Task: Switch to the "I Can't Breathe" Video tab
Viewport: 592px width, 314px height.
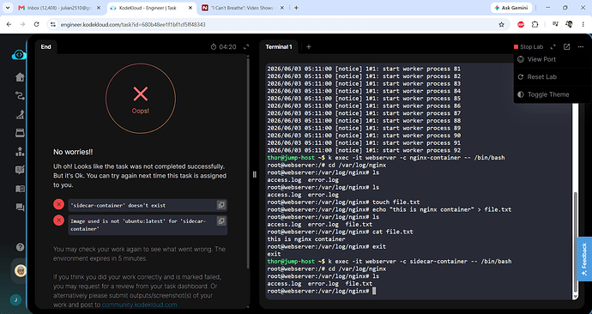Action: tap(243, 8)
